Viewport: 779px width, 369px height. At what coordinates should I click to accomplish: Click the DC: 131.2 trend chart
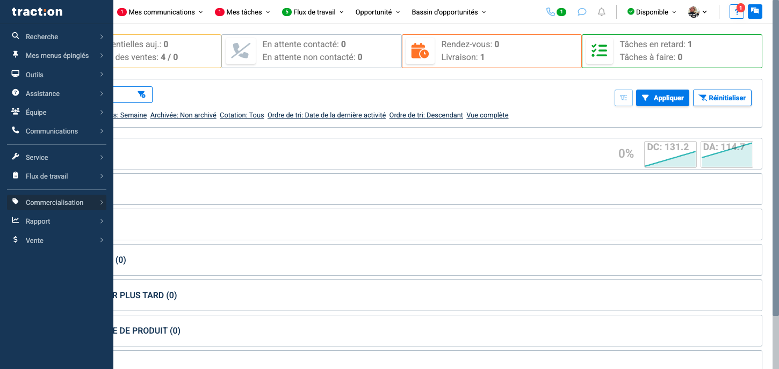(x=670, y=154)
